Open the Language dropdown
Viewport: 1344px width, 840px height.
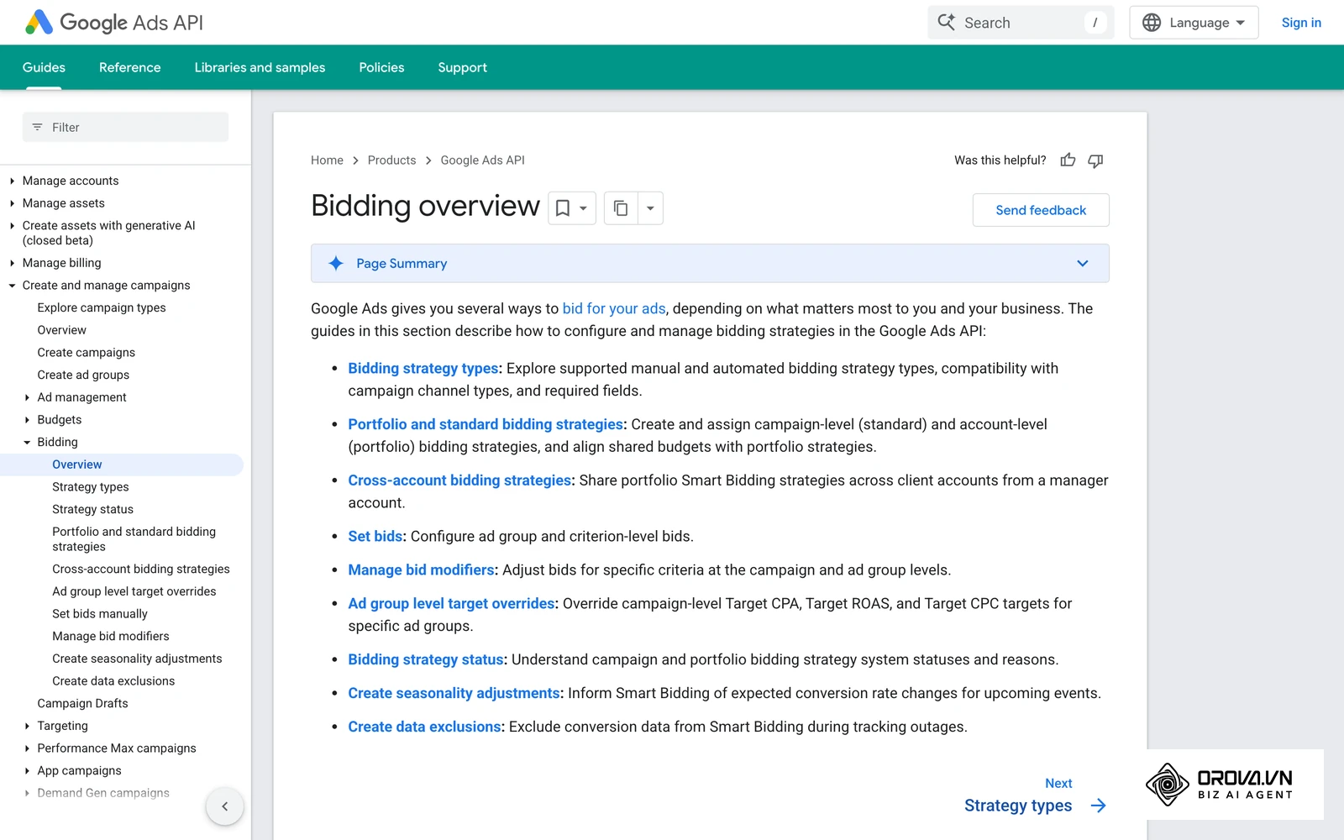1194,23
